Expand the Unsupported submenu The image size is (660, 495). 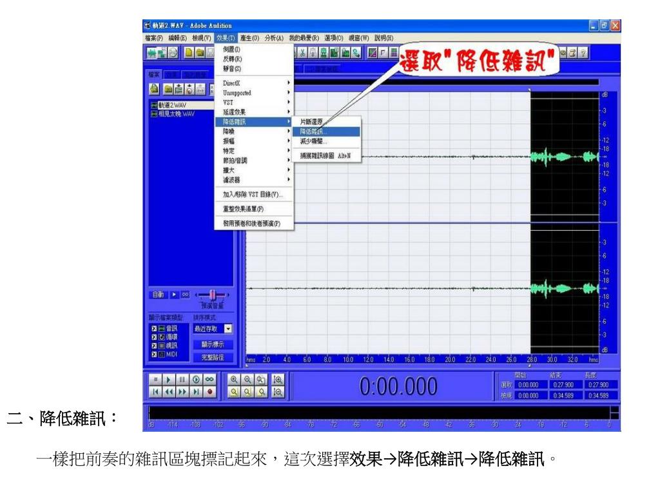254,93
